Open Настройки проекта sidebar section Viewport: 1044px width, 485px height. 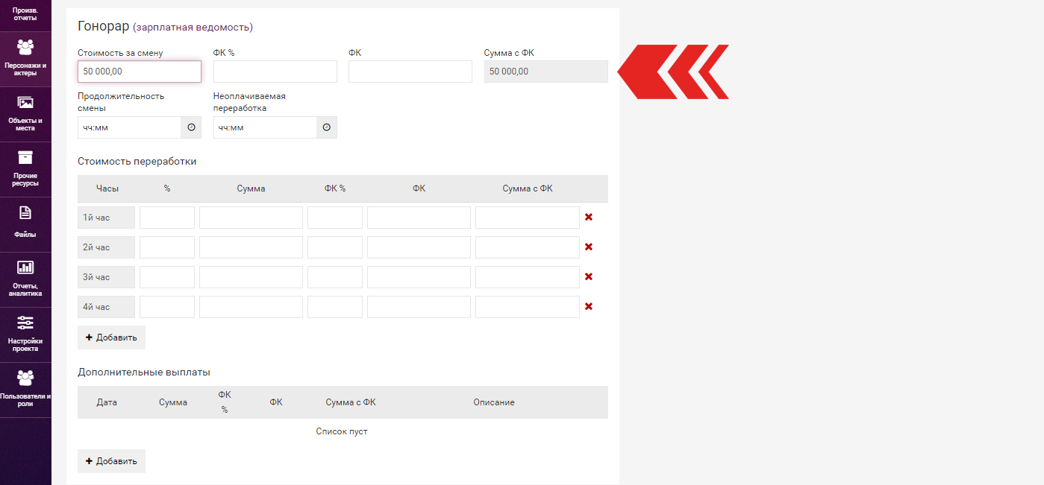coord(25,335)
